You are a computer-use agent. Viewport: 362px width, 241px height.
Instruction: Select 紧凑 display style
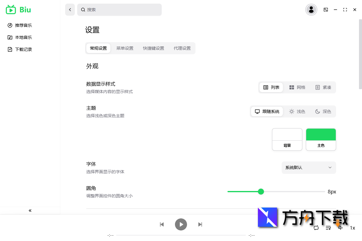coord(323,87)
